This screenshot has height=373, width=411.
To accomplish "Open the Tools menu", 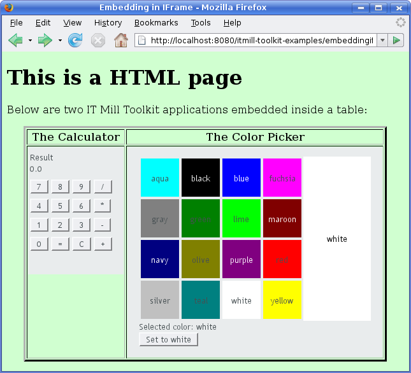I will pyautogui.click(x=201, y=23).
